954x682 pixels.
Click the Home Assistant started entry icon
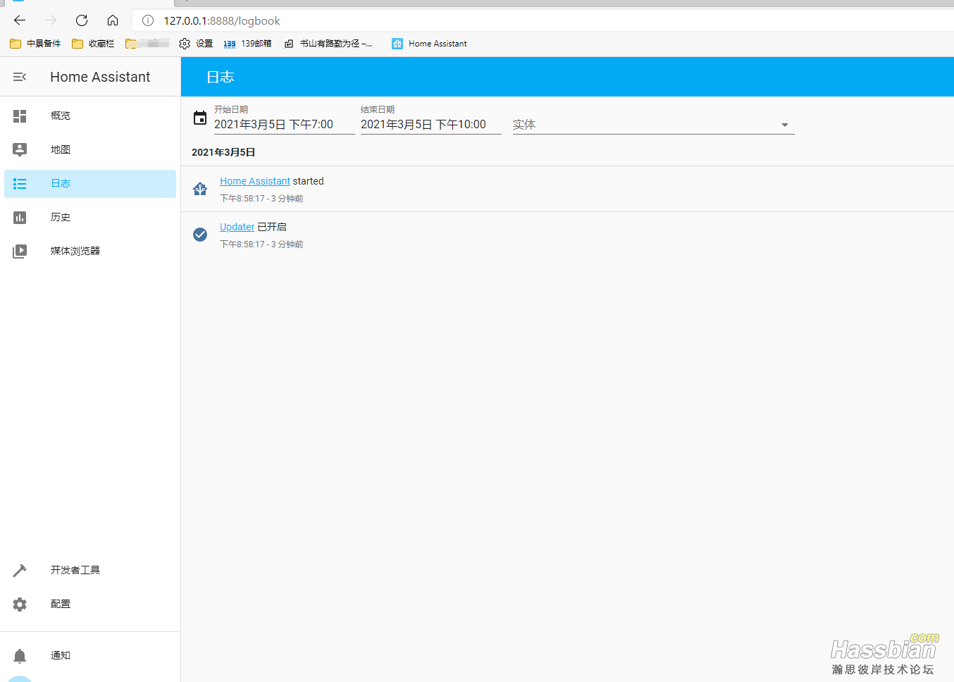click(200, 189)
